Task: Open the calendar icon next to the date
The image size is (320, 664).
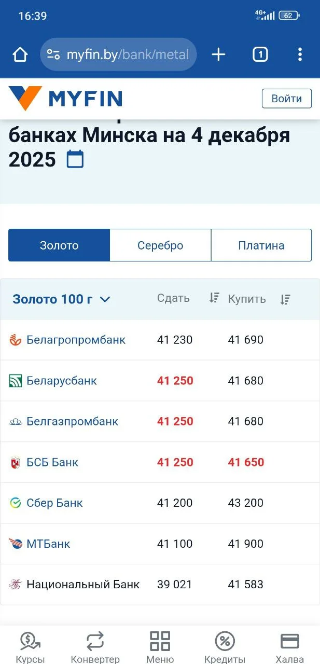Action: [76, 160]
